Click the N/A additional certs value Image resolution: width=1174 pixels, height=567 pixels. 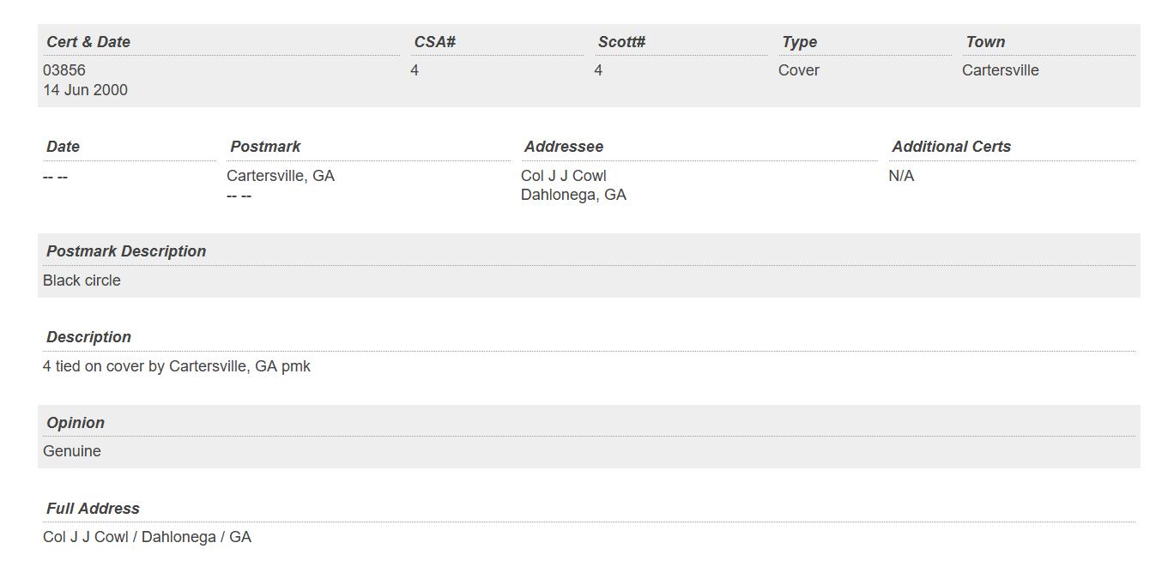pos(901,176)
